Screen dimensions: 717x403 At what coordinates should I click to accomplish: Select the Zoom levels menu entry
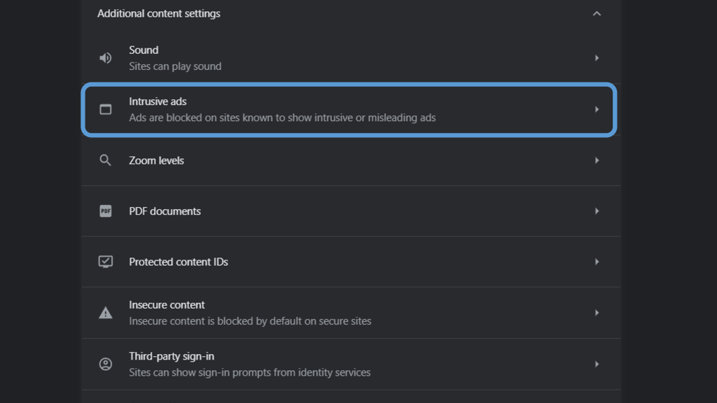point(156,160)
